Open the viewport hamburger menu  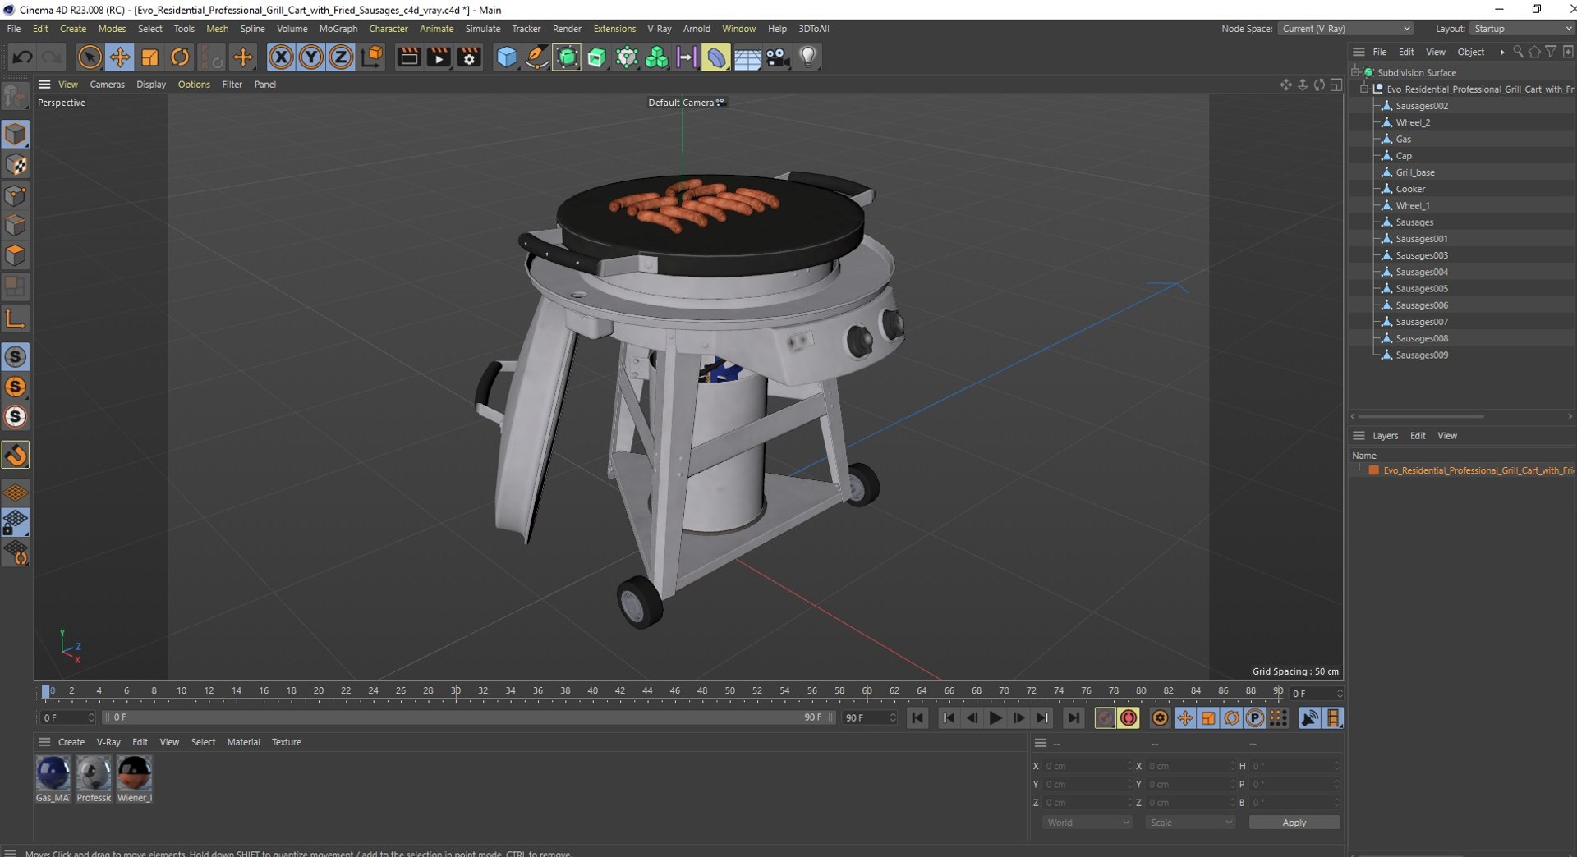[x=44, y=85]
